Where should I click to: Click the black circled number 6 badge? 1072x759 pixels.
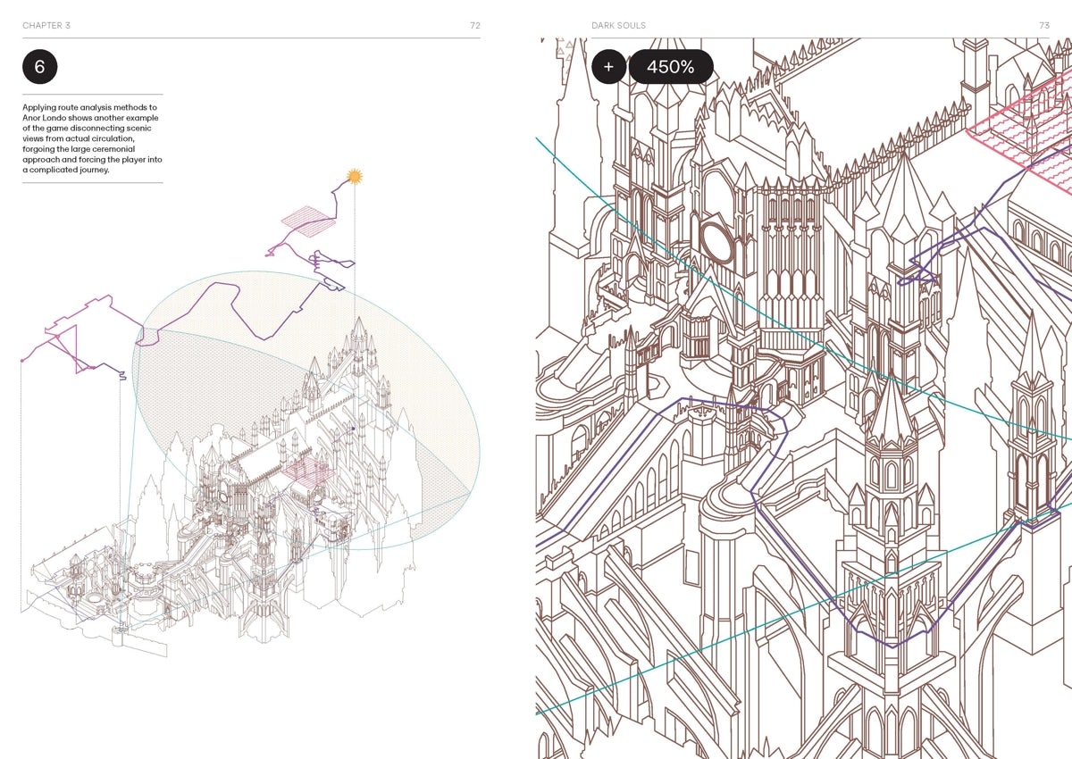[x=39, y=67]
